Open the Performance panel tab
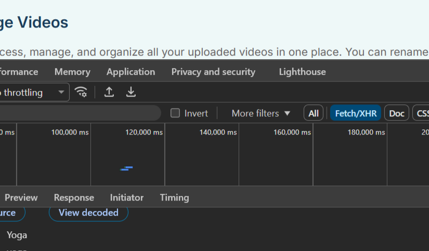The image size is (429, 251). coord(19,72)
